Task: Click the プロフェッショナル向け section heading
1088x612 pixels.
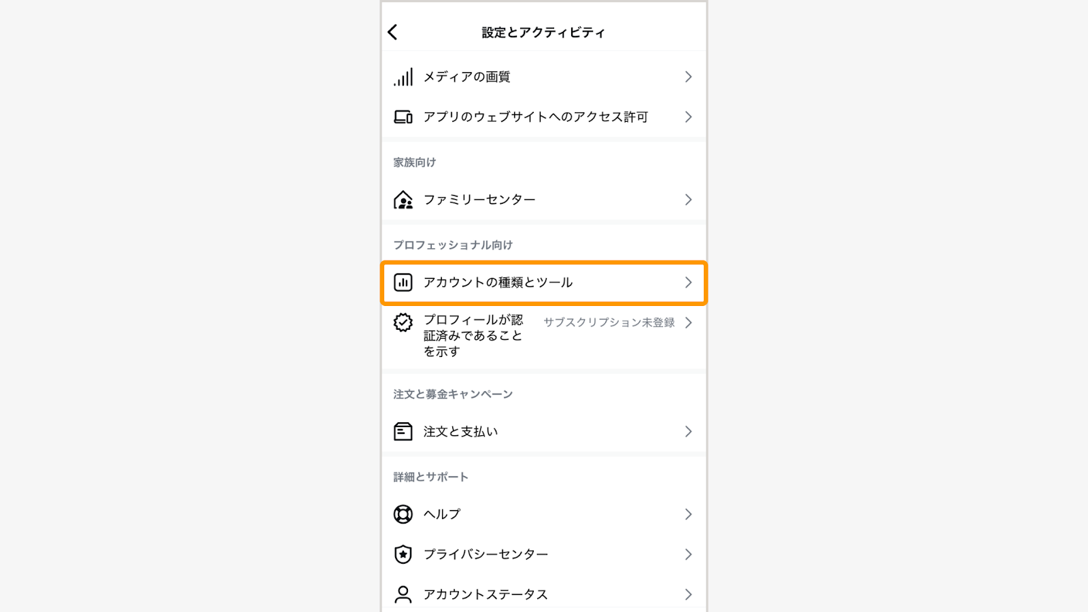Action: pyautogui.click(x=453, y=245)
